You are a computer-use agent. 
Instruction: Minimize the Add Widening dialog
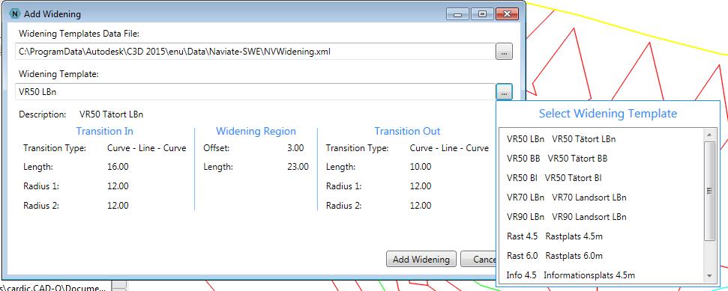pyautogui.click(x=458, y=14)
